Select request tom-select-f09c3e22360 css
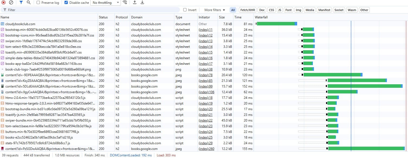Screen dimensions: 408x158 (43, 47)
